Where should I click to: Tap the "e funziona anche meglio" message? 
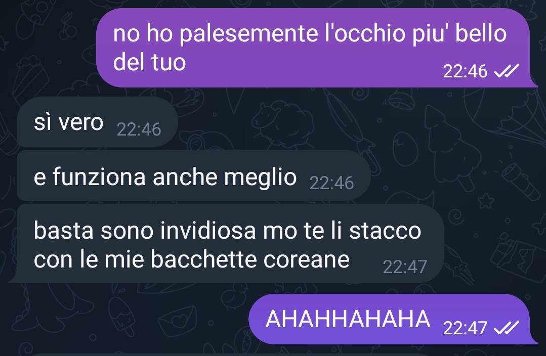(x=193, y=176)
